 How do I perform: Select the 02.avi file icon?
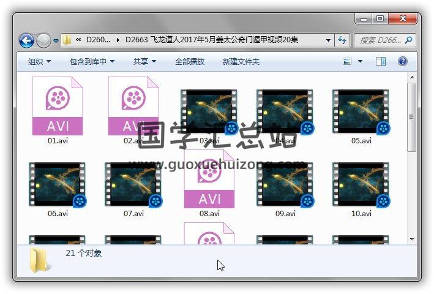[x=133, y=106]
